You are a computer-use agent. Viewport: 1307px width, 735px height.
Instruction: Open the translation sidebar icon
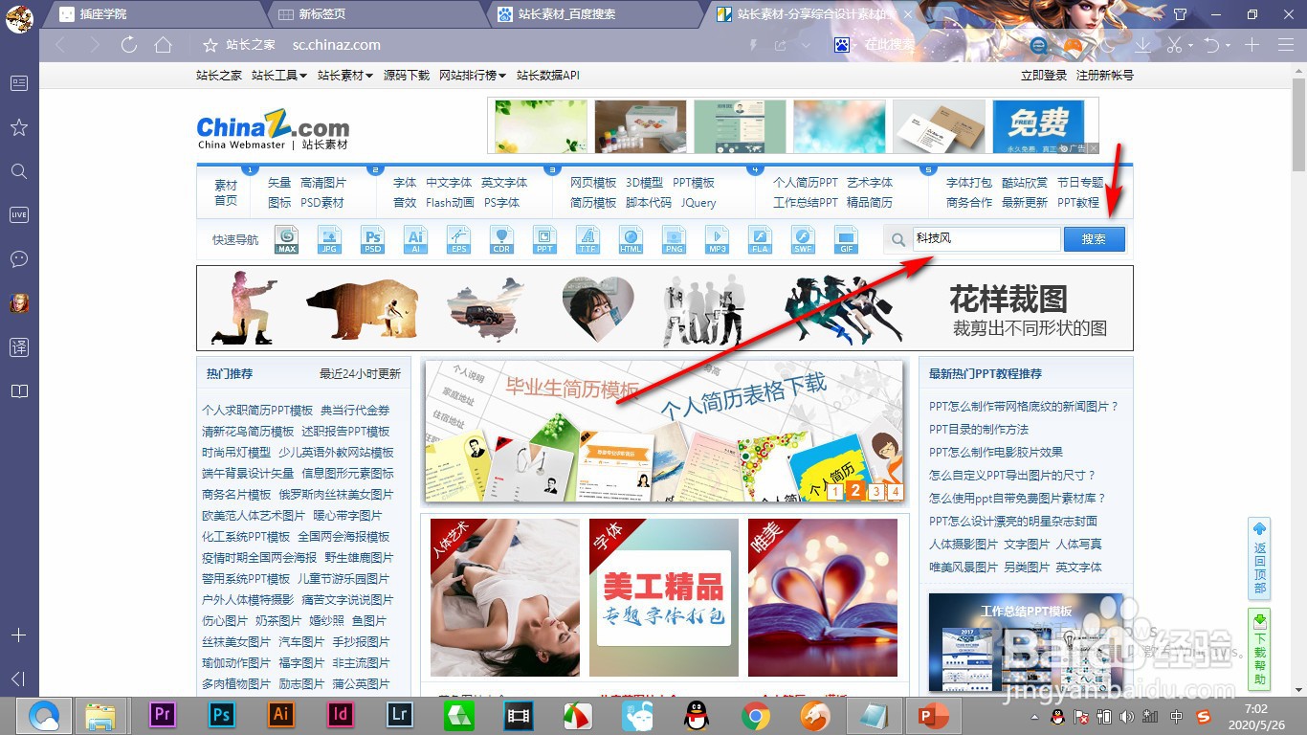coord(18,347)
